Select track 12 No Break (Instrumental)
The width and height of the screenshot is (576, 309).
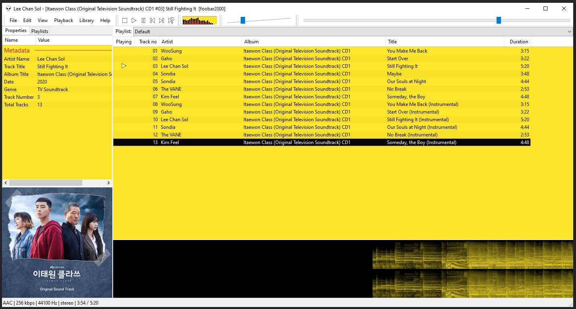point(322,135)
